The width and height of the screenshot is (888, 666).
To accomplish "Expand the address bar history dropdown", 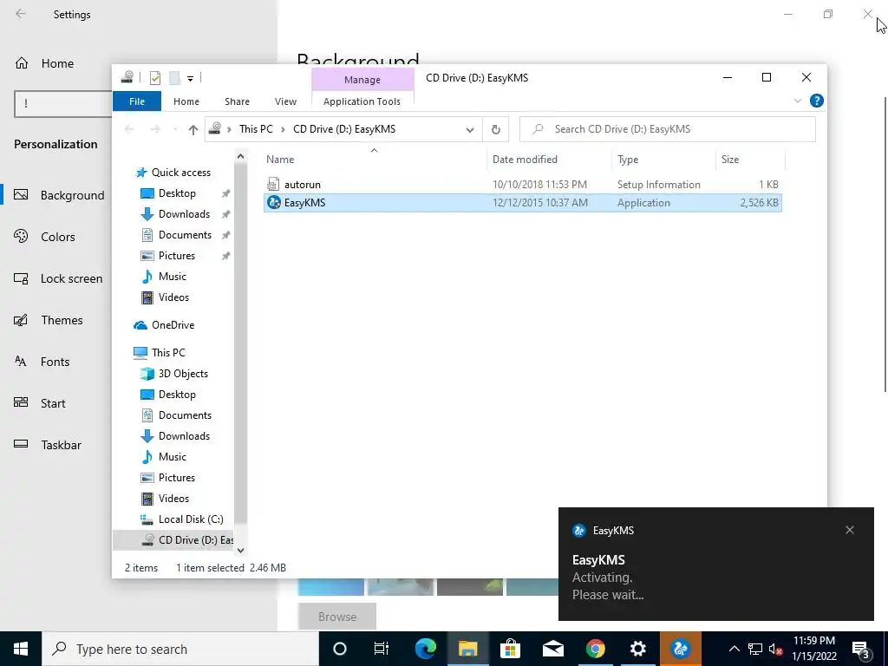I will (x=469, y=130).
